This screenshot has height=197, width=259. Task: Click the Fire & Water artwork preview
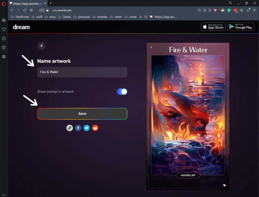[188, 116]
